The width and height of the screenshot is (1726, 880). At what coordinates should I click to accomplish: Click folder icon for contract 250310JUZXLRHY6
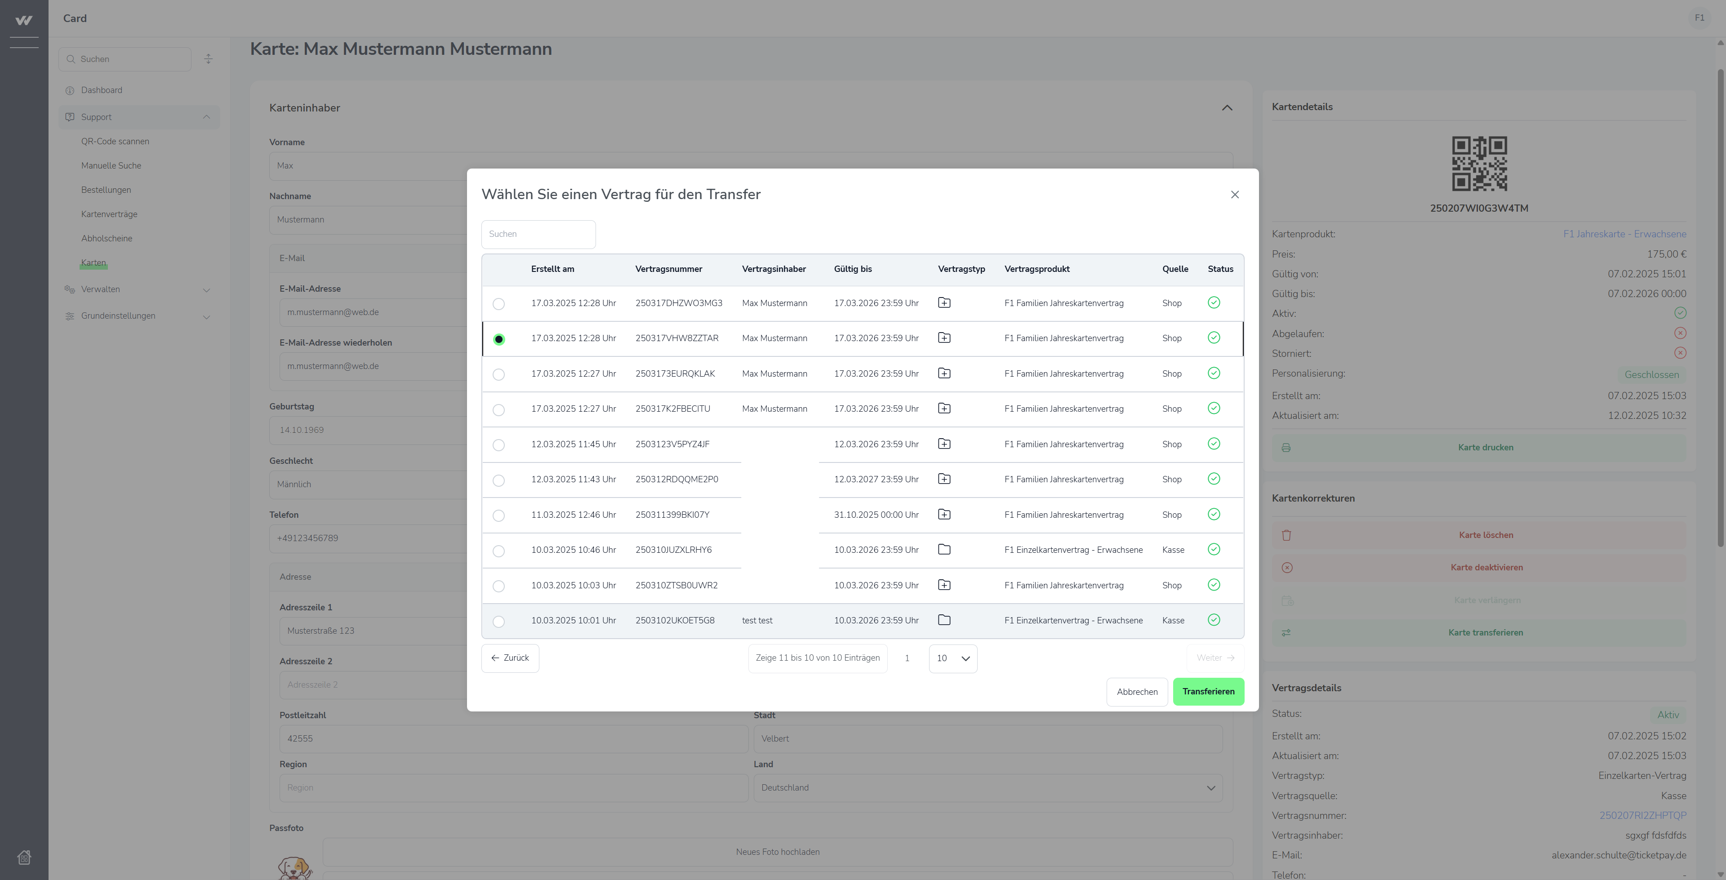tap(944, 550)
